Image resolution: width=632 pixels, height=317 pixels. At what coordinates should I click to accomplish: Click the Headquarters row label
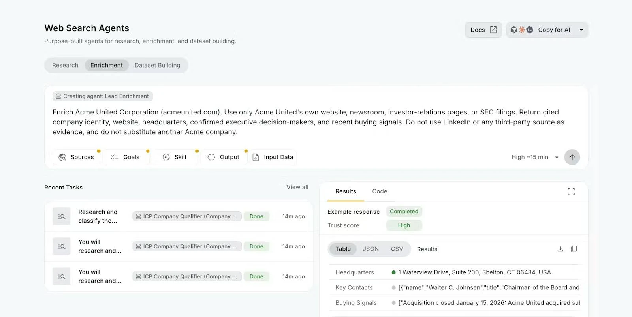pyautogui.click(x=355, y=272)
